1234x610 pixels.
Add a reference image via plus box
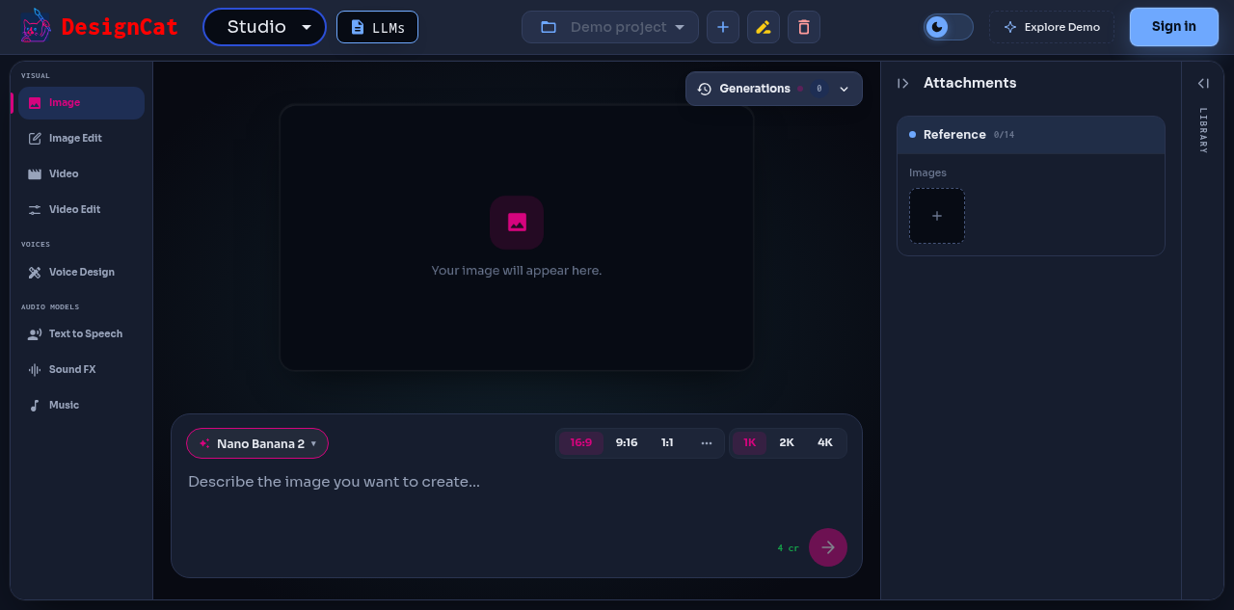tap(937, 216)
